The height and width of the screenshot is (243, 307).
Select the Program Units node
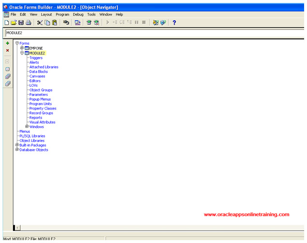pyautogui.click(x=41, y=104)
